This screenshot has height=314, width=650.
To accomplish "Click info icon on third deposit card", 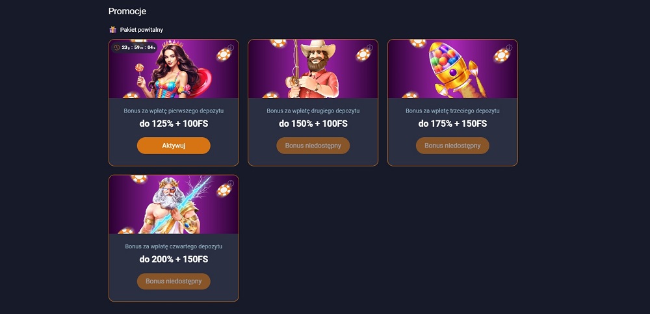I will pyautogui.click(x=509, y=47).
